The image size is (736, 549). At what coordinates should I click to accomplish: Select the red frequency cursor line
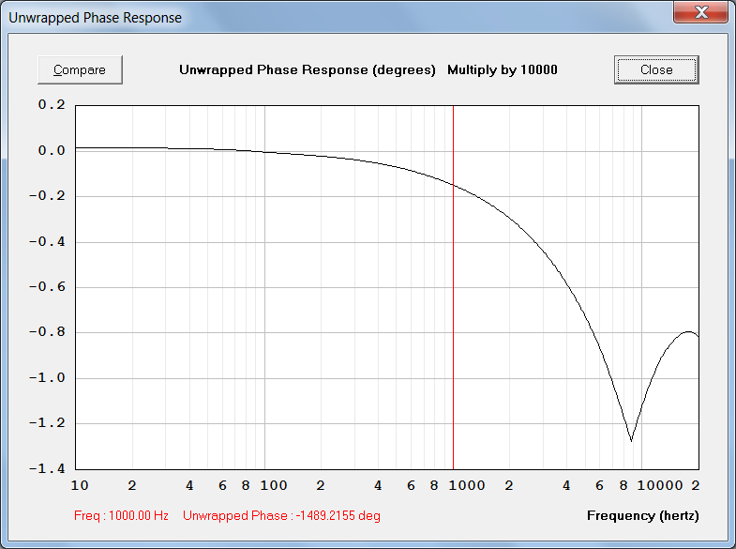pos(453,287)
